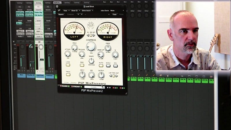The image size is (231, 130).
Task: Click the Bus 1 send on first channel
Action: pos(19,23)
